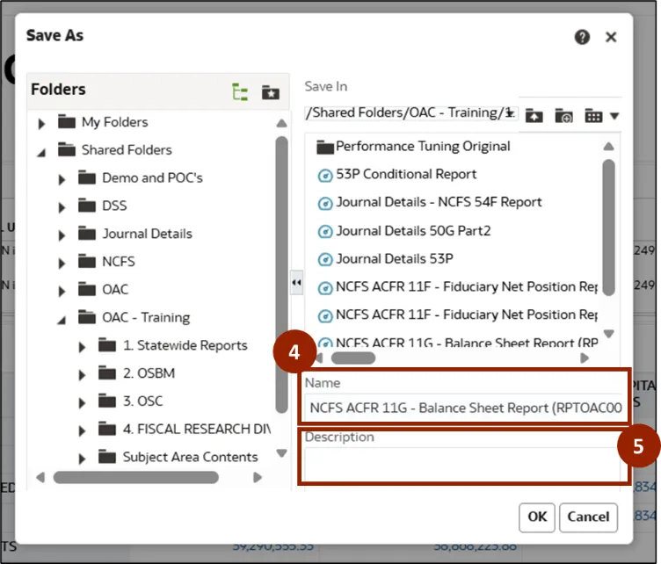Click the folder tree view icon
The height and width of the screenshot is (564, 661).
(x=239, y=91)
